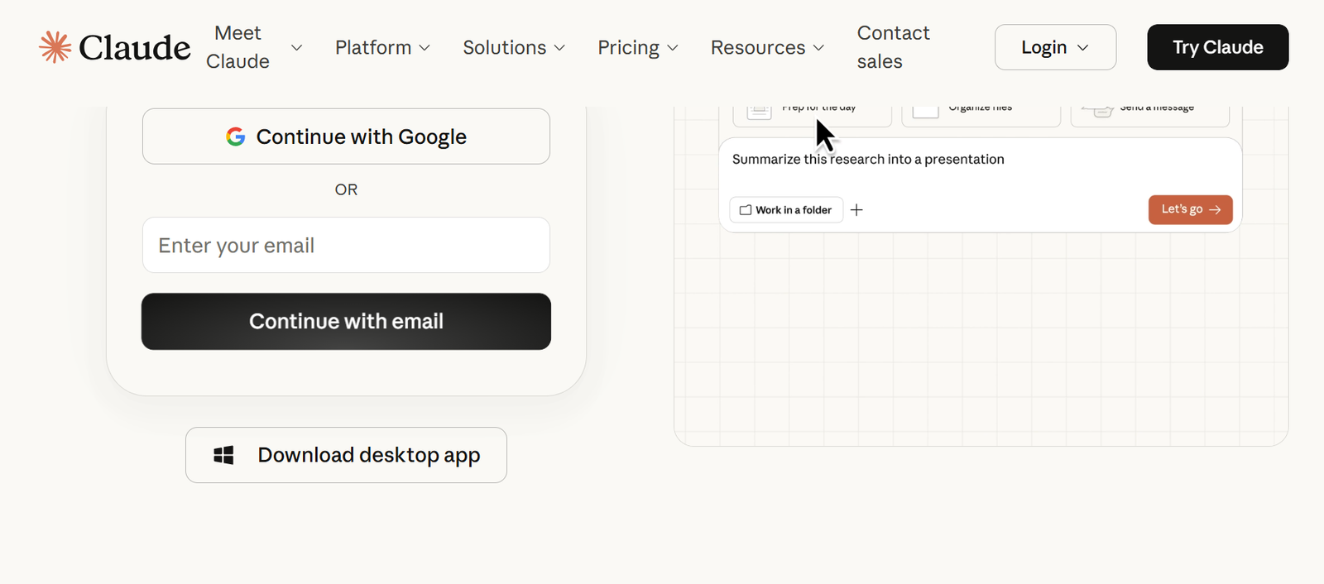Click the folder icon in Work in a folder
Viewport: 1324px width, 584px height.
click(745, 210)
